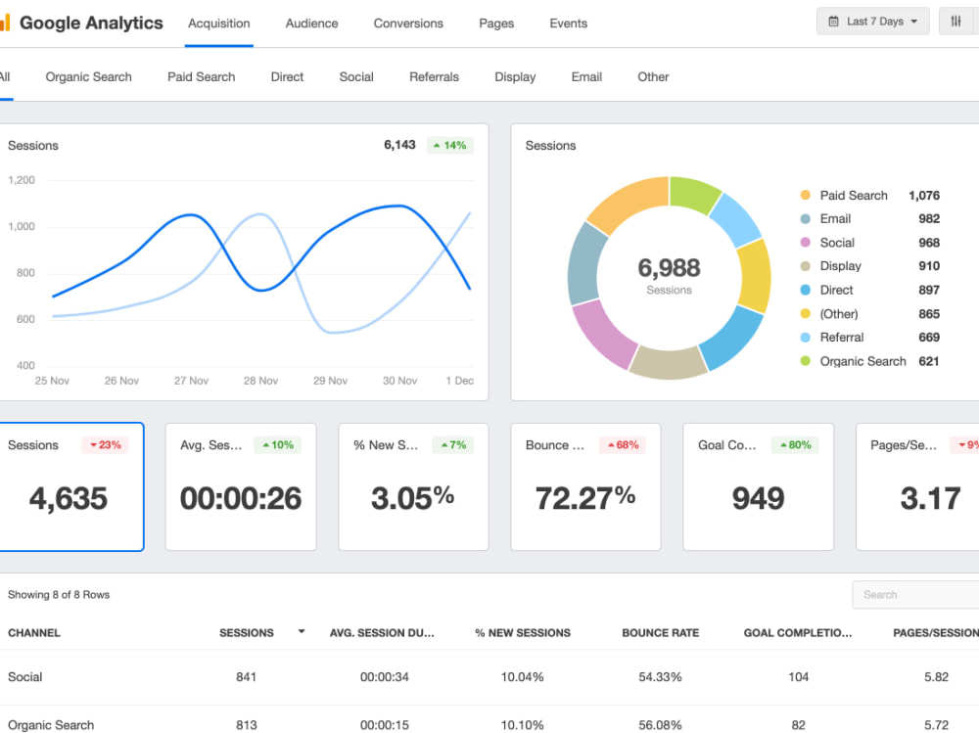Select the Paid Search channel tab

(201, 76)
